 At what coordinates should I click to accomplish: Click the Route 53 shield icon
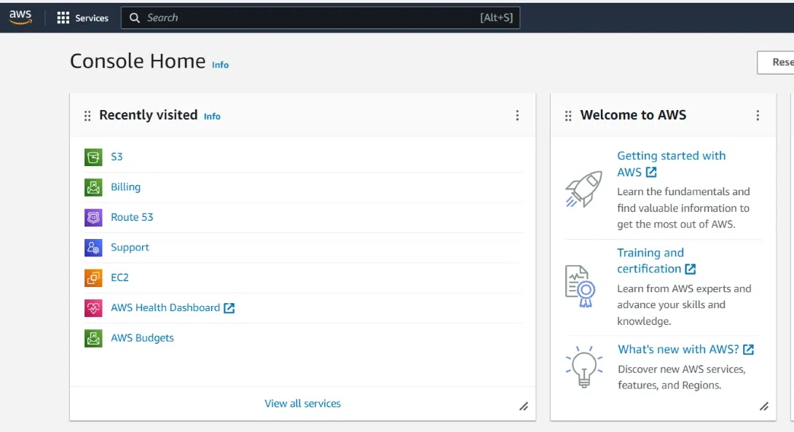click(93, 217)
